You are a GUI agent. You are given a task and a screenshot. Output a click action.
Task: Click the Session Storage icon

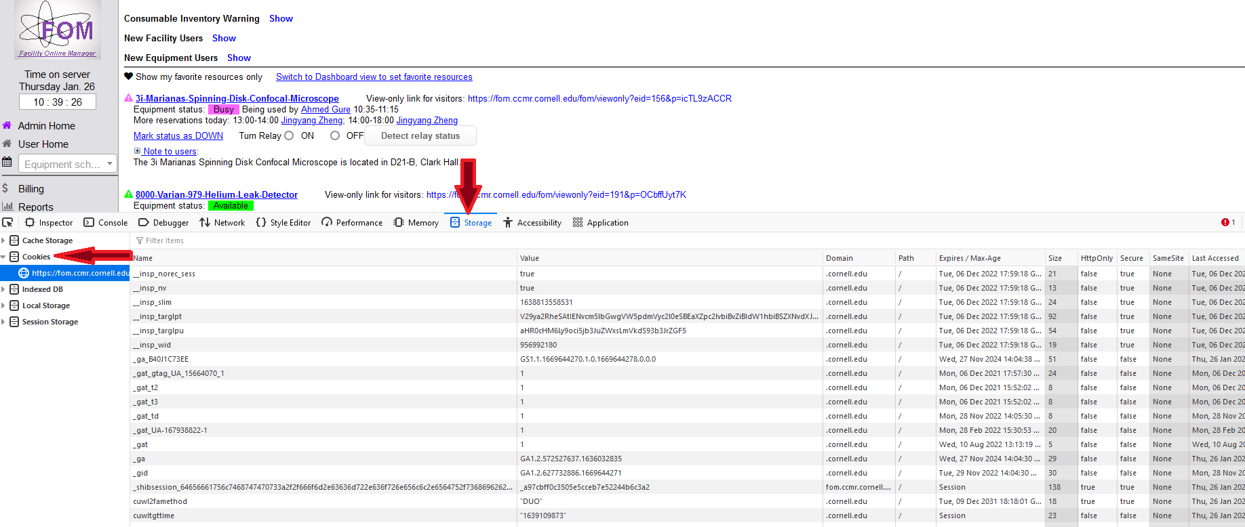click(14, 322)
